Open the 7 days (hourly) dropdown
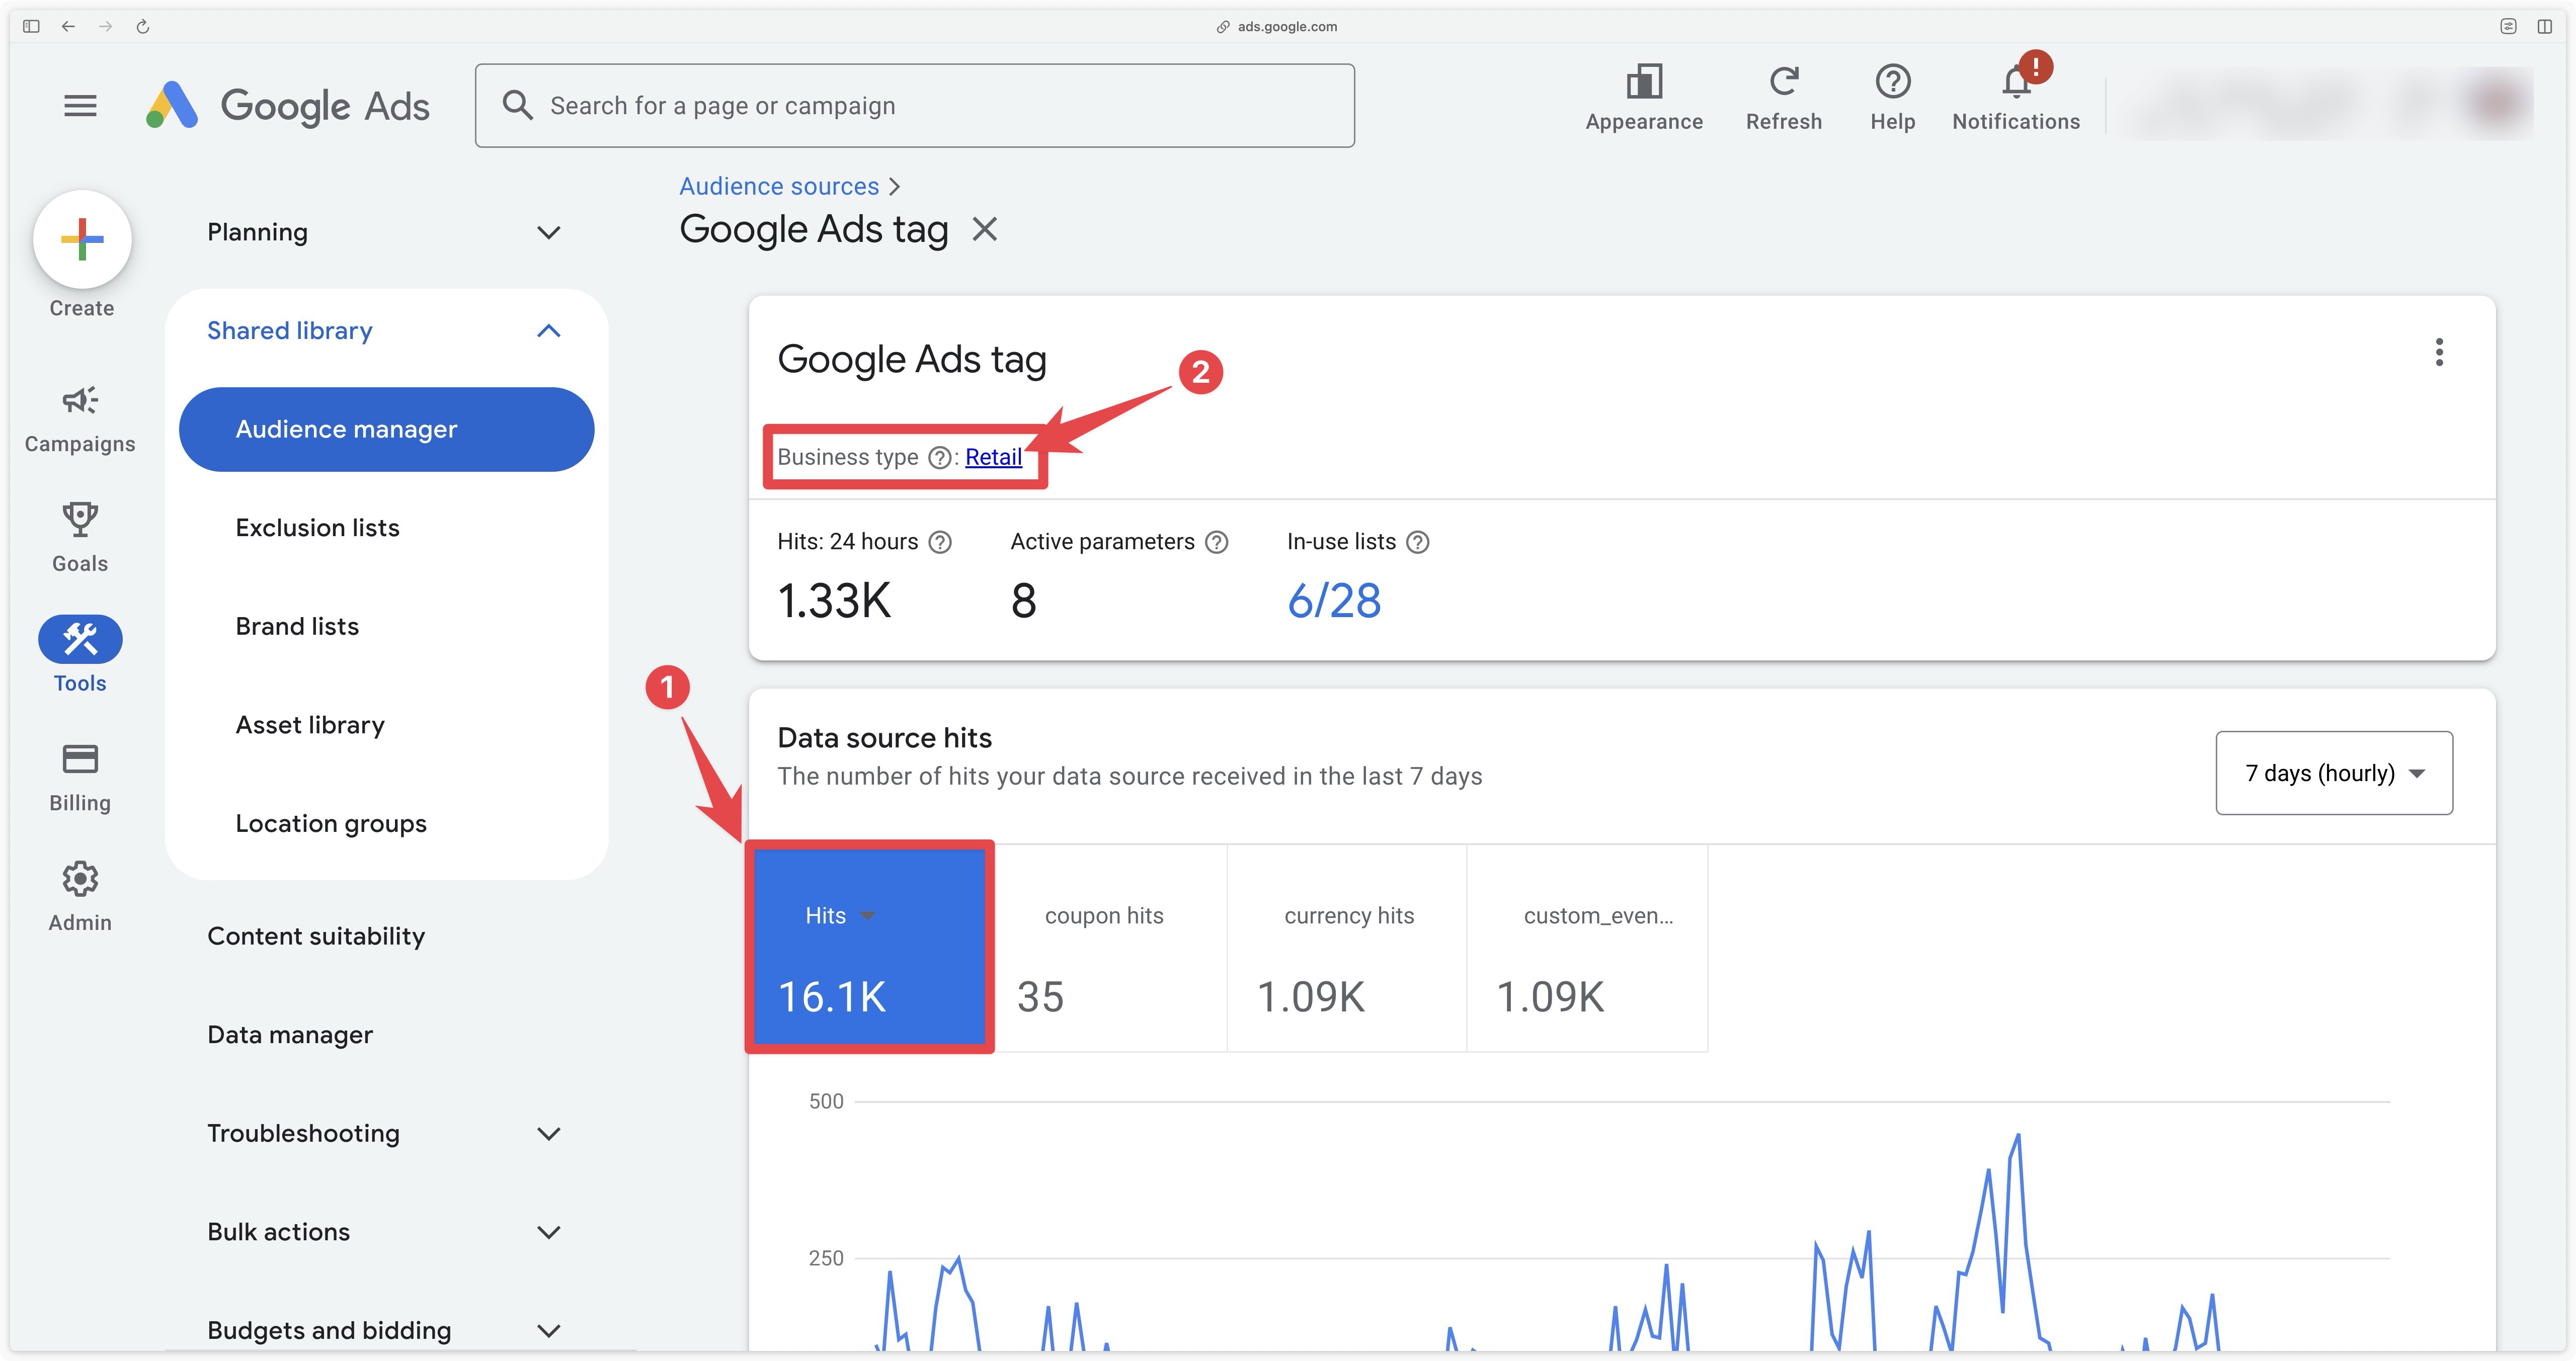The height and width of the screenshot is (1361, 2576). 2333,773
